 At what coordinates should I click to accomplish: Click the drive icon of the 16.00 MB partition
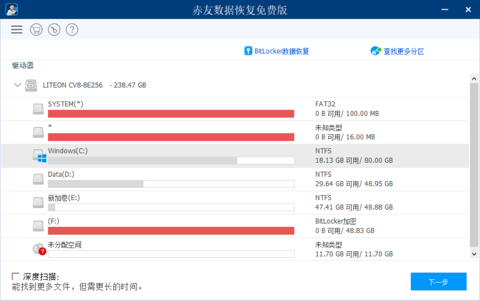pyautogui.click(x=38, y=132)
